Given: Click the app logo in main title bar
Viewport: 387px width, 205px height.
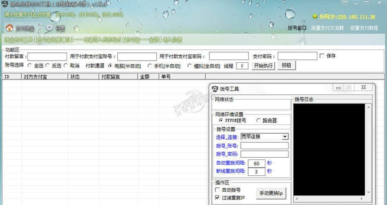Looking at the screenshot, I should pos(5,3).
